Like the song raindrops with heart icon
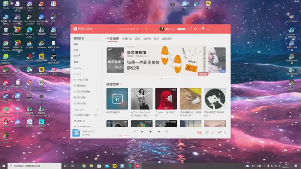 94,131
